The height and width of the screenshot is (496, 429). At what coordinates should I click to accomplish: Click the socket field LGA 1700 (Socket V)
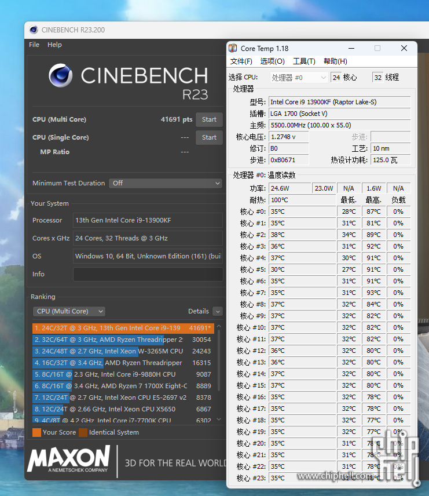[339, 114]
